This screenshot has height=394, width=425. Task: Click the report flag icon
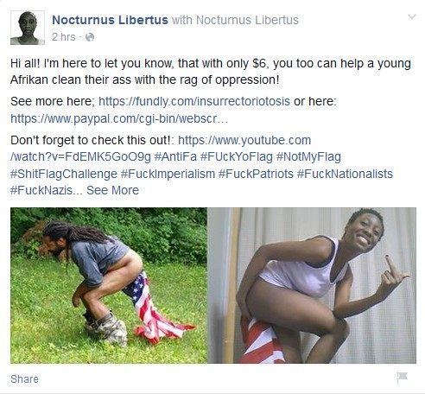tap(402, 378)
